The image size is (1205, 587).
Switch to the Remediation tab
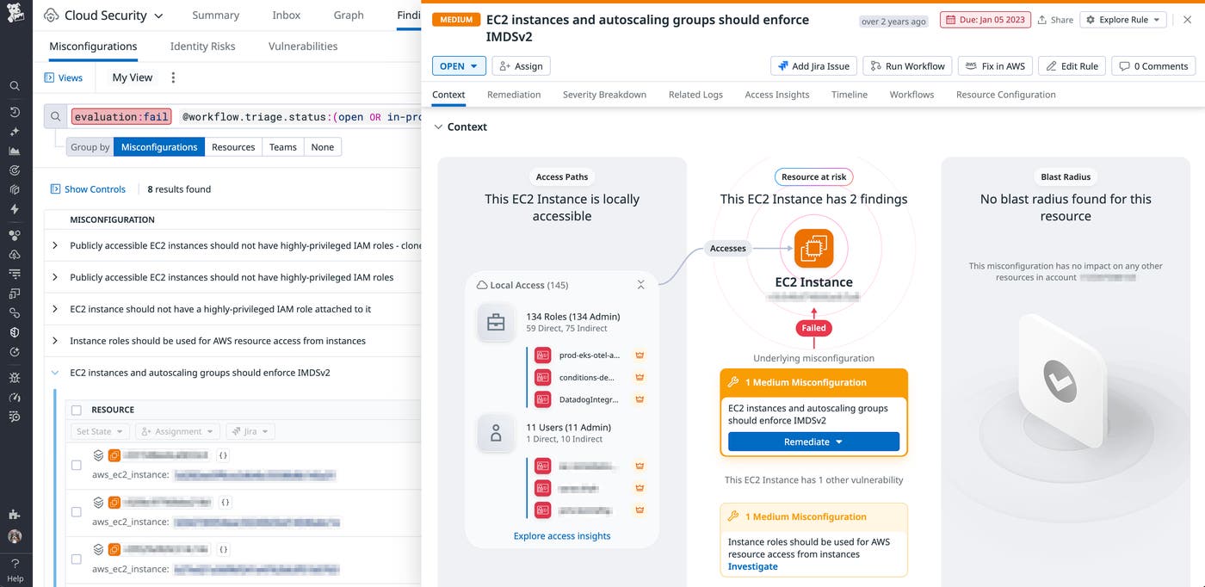pyautogui.click(x=513, y=95)
